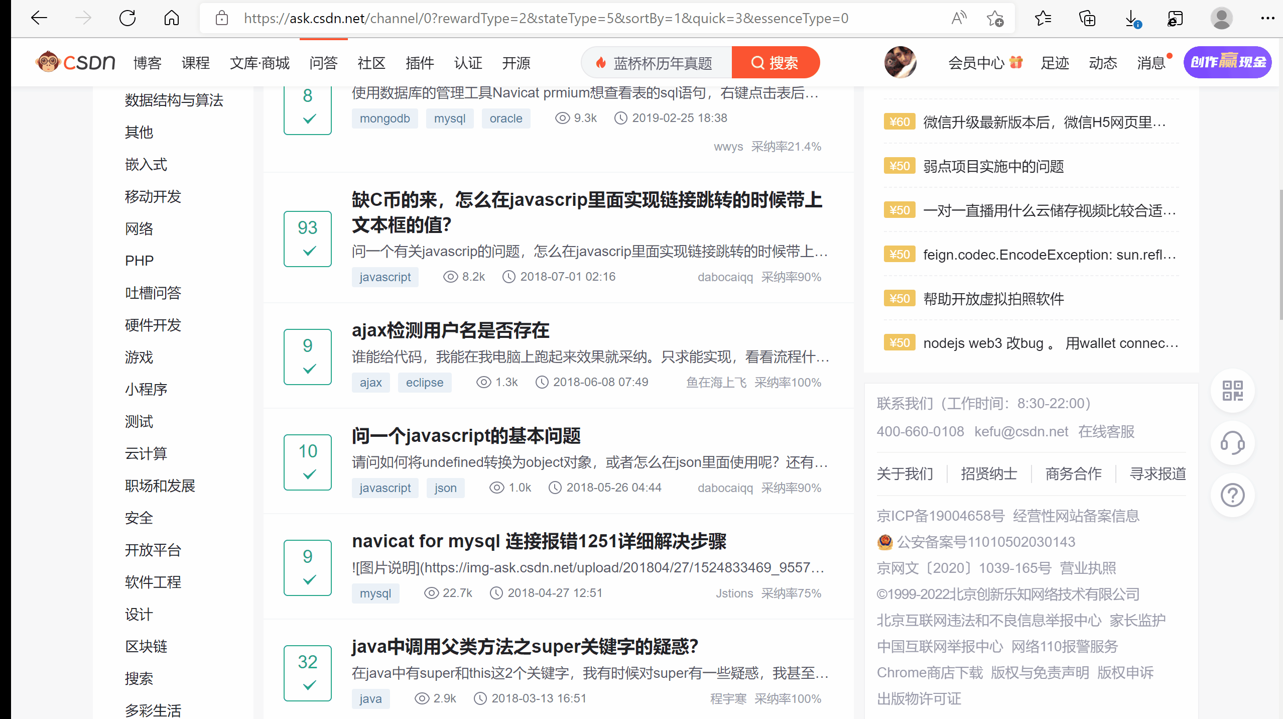Screen dimensions: 1283x719
Task: Select the 吐槽问答 category
Action: [153, 293]
